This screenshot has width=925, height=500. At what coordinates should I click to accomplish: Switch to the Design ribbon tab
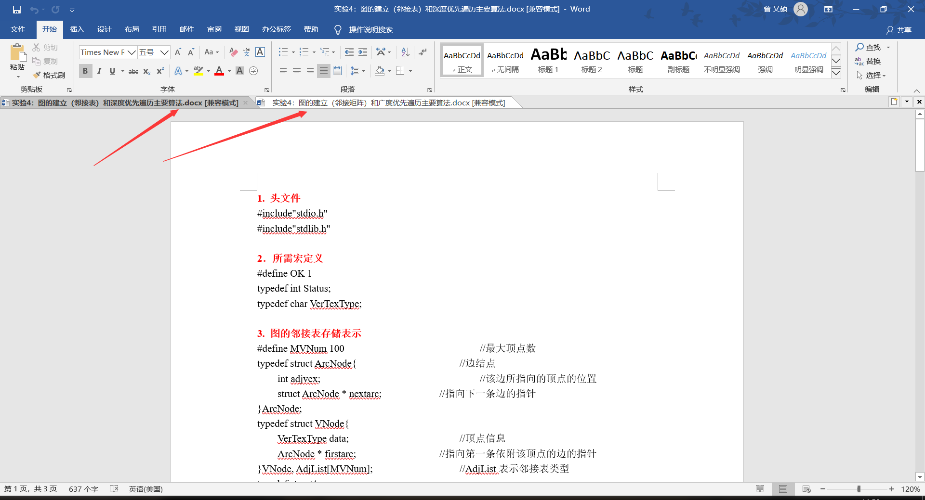(104, 29)
